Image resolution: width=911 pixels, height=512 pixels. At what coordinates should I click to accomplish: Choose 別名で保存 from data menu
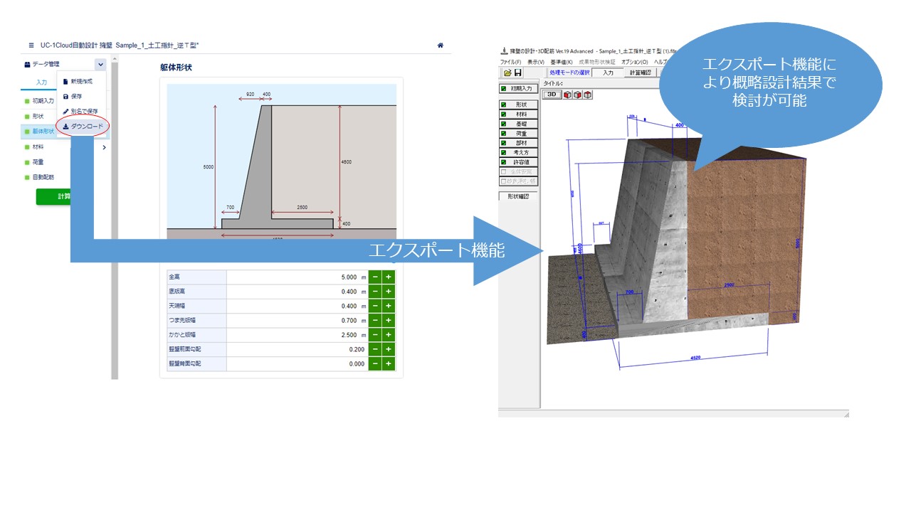coord(82,112)
